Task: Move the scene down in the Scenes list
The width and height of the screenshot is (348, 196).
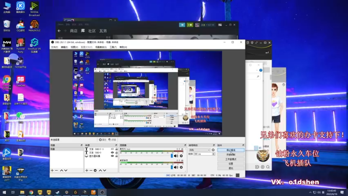Action: (66, 170)
